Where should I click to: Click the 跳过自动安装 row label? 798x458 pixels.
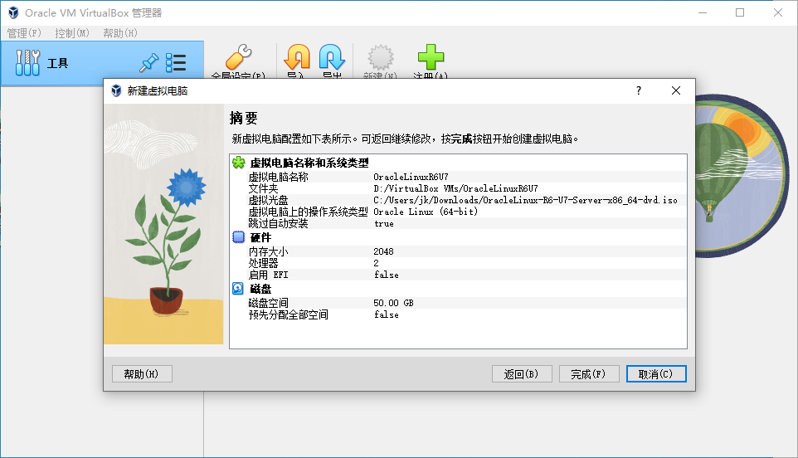(279, 223)
